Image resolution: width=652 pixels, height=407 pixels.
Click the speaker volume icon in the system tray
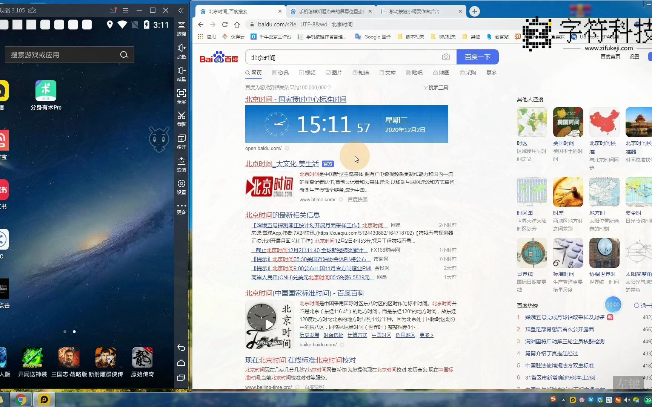point(627,400)
